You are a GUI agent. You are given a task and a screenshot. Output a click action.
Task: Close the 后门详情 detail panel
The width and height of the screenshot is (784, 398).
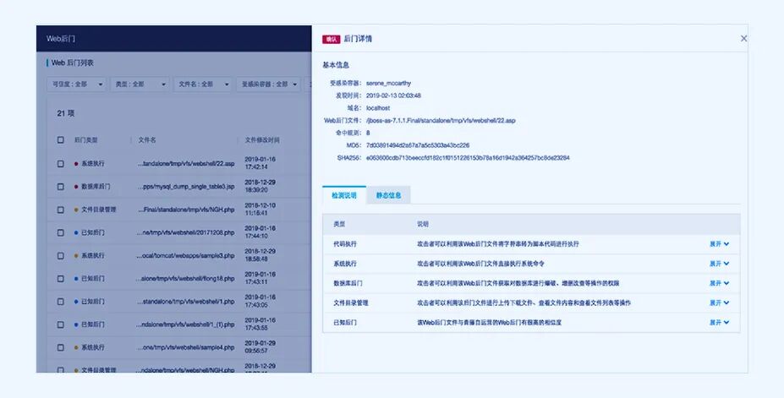tap(743, 39)
